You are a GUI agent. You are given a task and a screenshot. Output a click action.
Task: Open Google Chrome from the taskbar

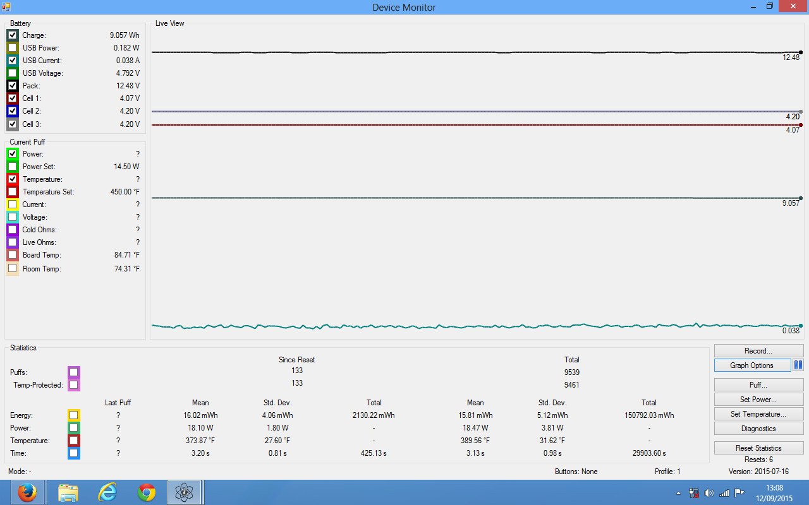[147, 492]
